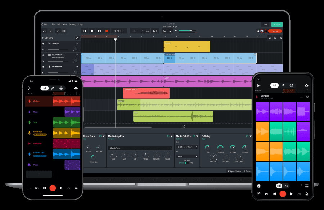Open the mic type dropdown in Multi Cab Pro
Image resolution: width=324 pixels, height=210 pixels.
pos(187,156)
